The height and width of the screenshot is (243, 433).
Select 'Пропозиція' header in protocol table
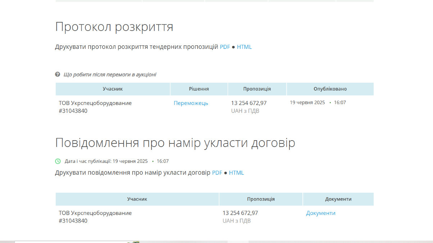coord(257,89)
